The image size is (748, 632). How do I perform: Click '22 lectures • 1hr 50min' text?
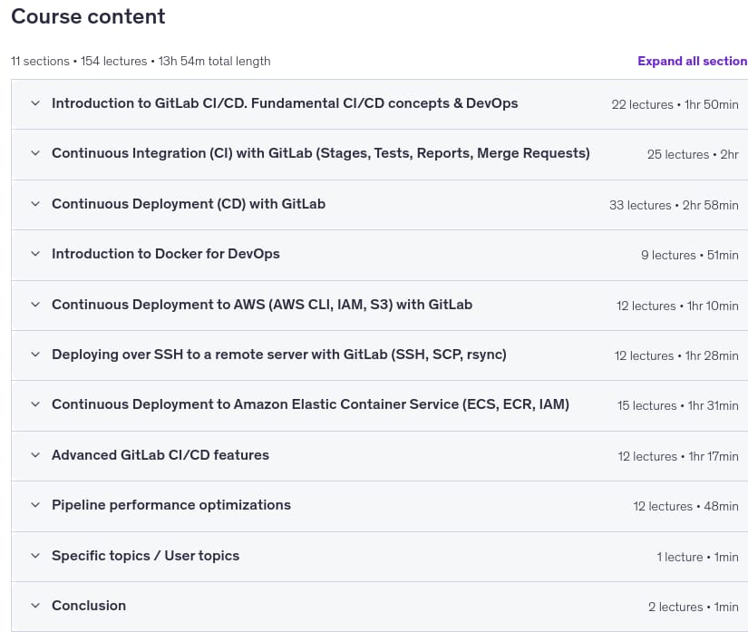(675, 104)
